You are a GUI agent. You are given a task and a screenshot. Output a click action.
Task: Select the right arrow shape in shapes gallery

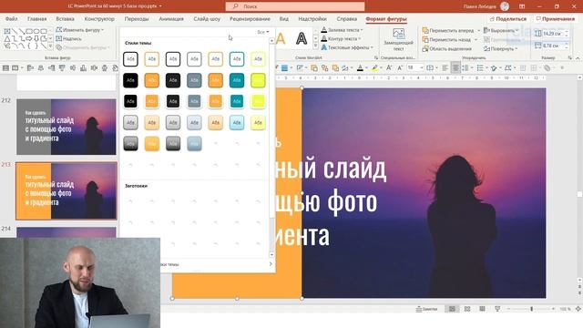click(x=29, y=38)
